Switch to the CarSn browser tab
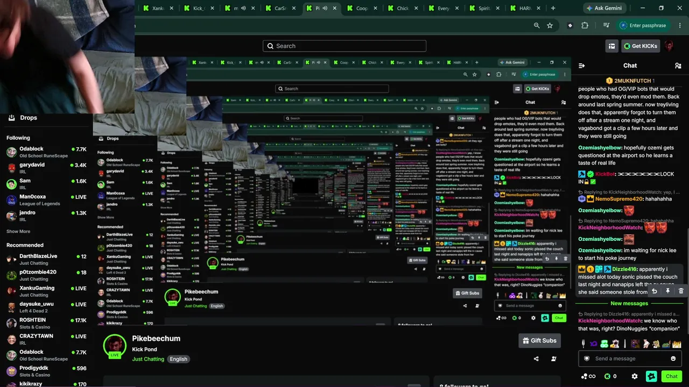This screenshot has height=387, width=689. [x=280, y=8]
